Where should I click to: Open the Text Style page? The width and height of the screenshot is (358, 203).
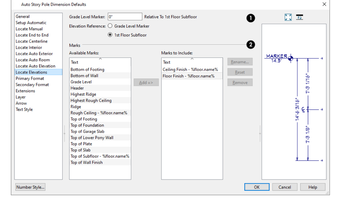coord(24,109)
